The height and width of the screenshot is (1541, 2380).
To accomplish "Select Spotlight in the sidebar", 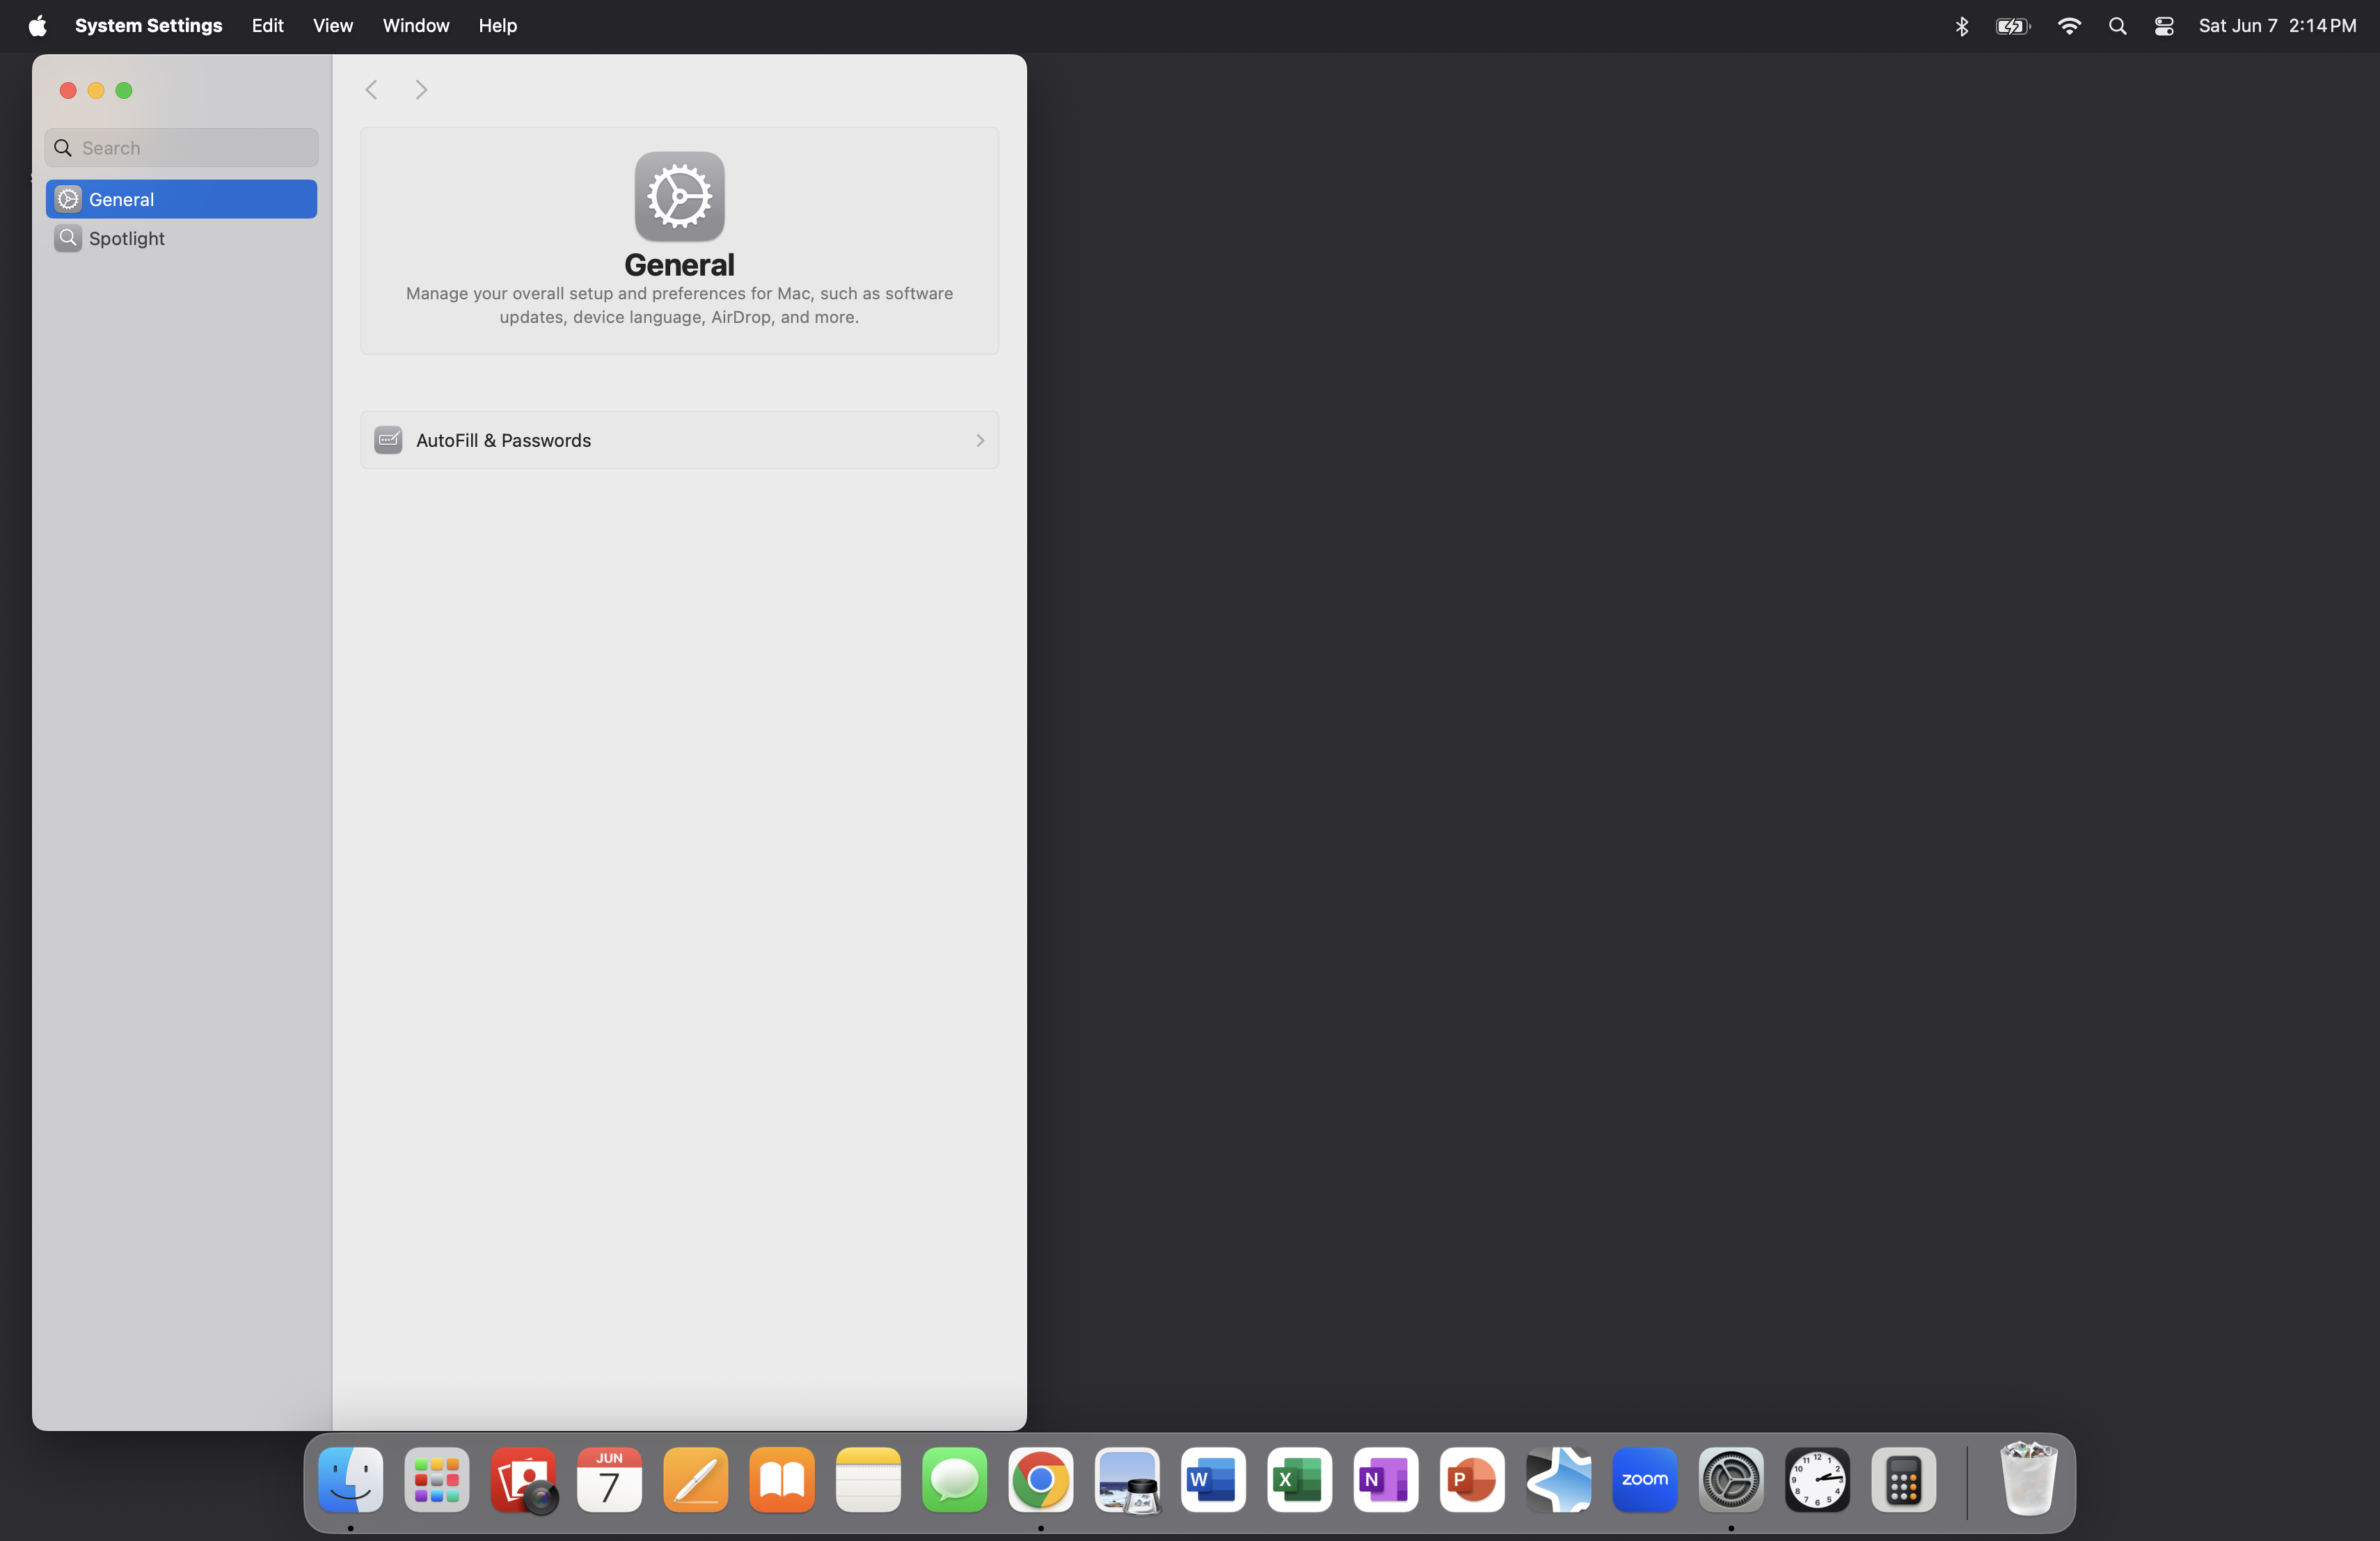I will (x=181, y=238).
